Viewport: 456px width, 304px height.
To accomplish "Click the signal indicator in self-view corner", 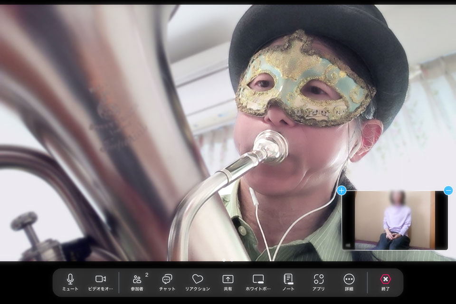I will [348, 245].
